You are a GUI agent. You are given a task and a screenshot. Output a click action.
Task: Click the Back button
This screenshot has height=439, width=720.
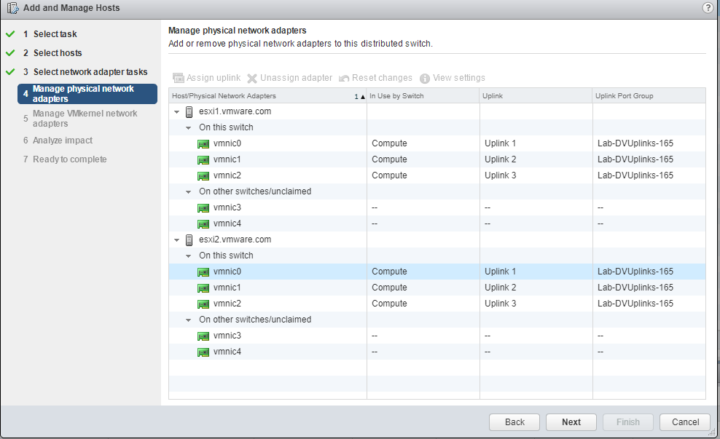click(514, 422)
